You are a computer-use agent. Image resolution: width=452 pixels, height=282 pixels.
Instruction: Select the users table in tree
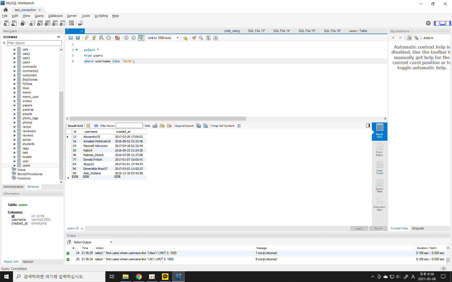coord(26,165)
